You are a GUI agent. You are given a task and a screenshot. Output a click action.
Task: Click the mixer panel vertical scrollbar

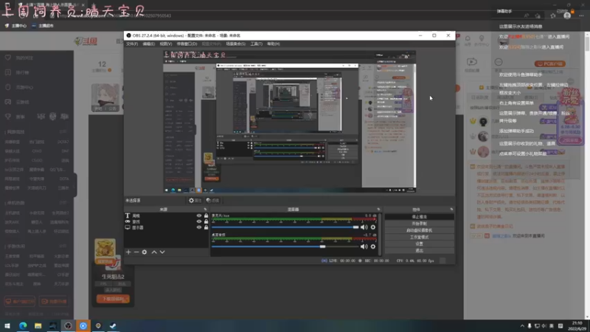tap(380, 233)
